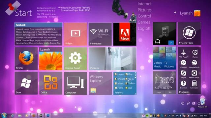
Task: Click the volume icon in system tray
Action: [195, 116]
